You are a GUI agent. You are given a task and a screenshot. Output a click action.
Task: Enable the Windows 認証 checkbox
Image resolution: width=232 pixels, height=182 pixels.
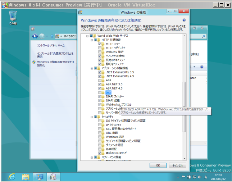(x=100, y=137)
